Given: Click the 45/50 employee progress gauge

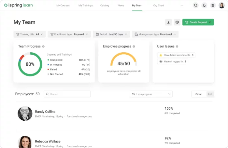Looking at the screenshot, I should (x=123, y=60).
